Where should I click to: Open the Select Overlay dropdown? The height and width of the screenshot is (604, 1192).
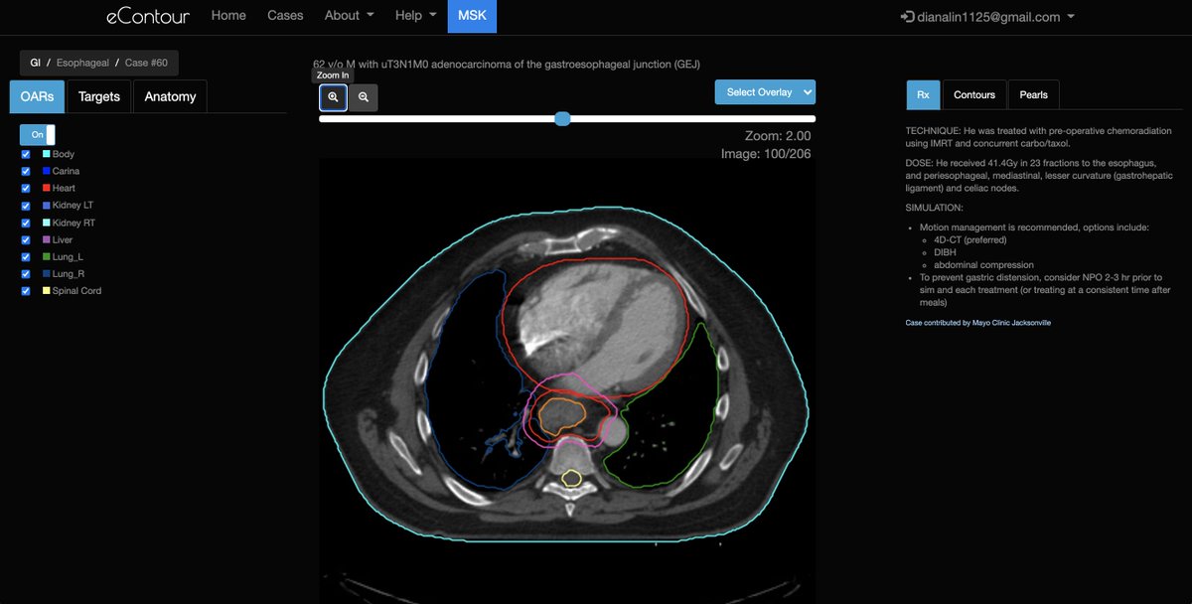765,91
